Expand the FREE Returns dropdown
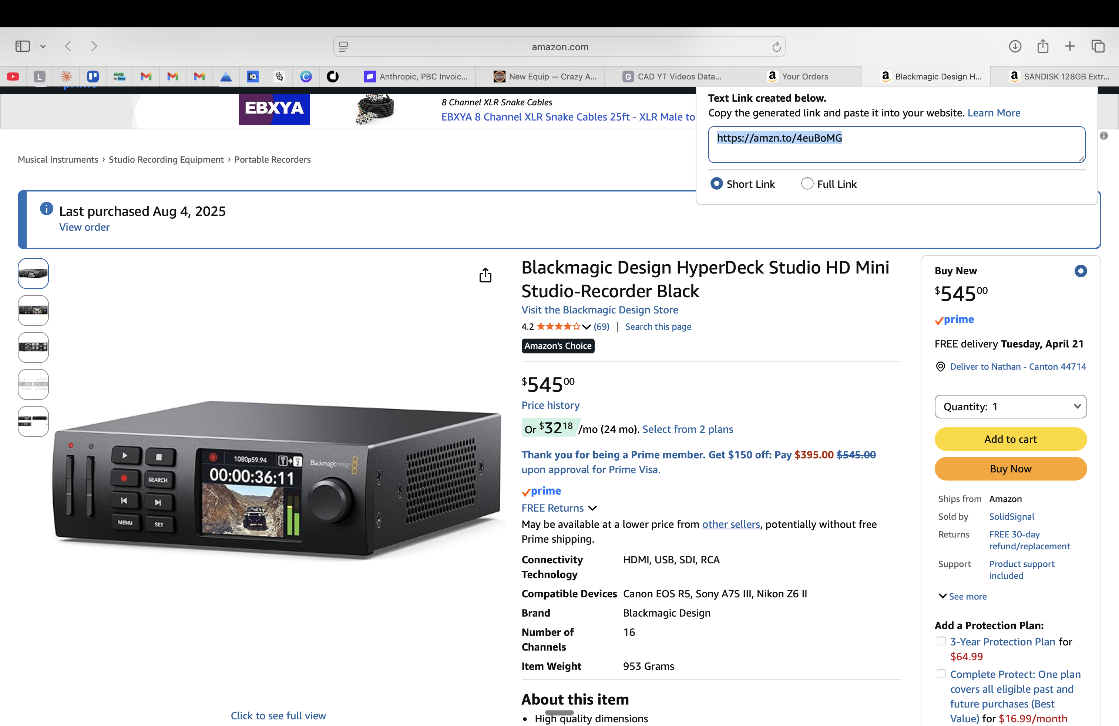The height and width of the screenshot is (726, 1119). (x=559, y=508)
